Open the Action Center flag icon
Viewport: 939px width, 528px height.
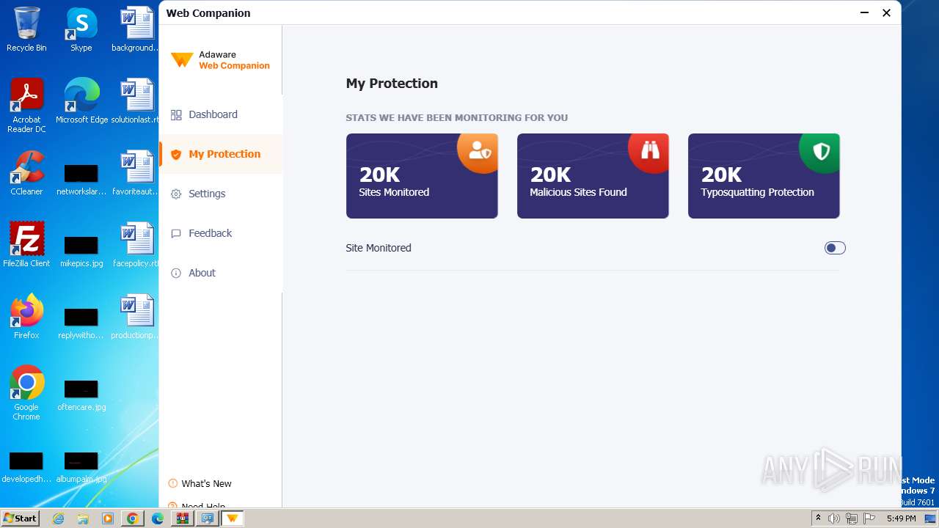click(x=869, y=518)
